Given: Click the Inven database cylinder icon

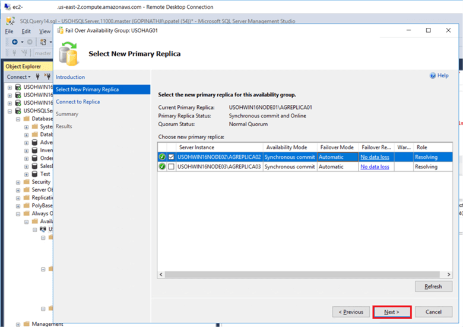Looking at the screenshot, I should pos(34,150).
